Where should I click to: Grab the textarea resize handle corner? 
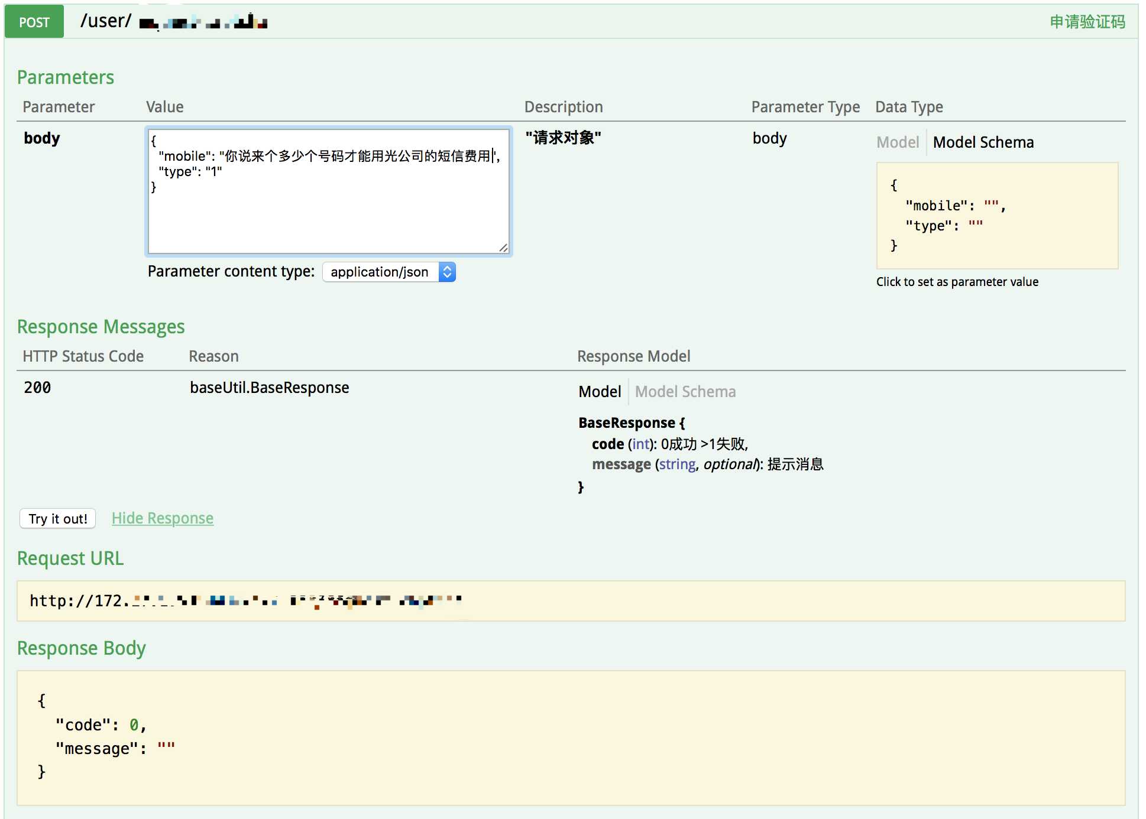pyautogui.click(x=503, y=248)
